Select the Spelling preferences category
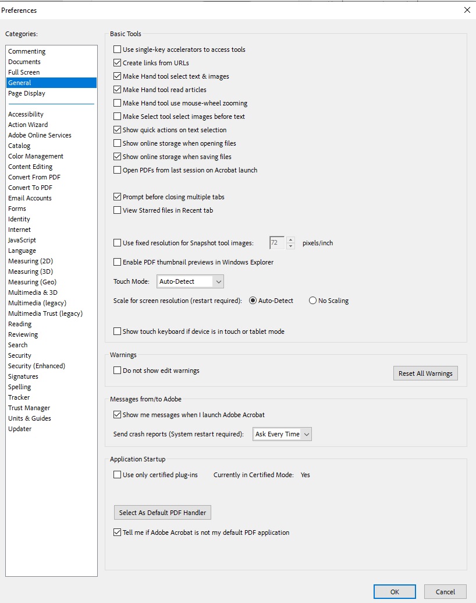The image size is (476, 603). click(19, 386)
